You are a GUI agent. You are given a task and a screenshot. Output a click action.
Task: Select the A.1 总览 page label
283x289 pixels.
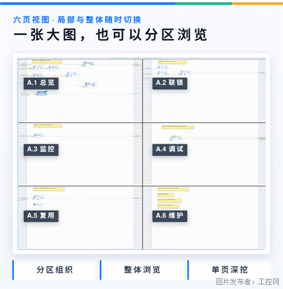[x=41, y=83]
